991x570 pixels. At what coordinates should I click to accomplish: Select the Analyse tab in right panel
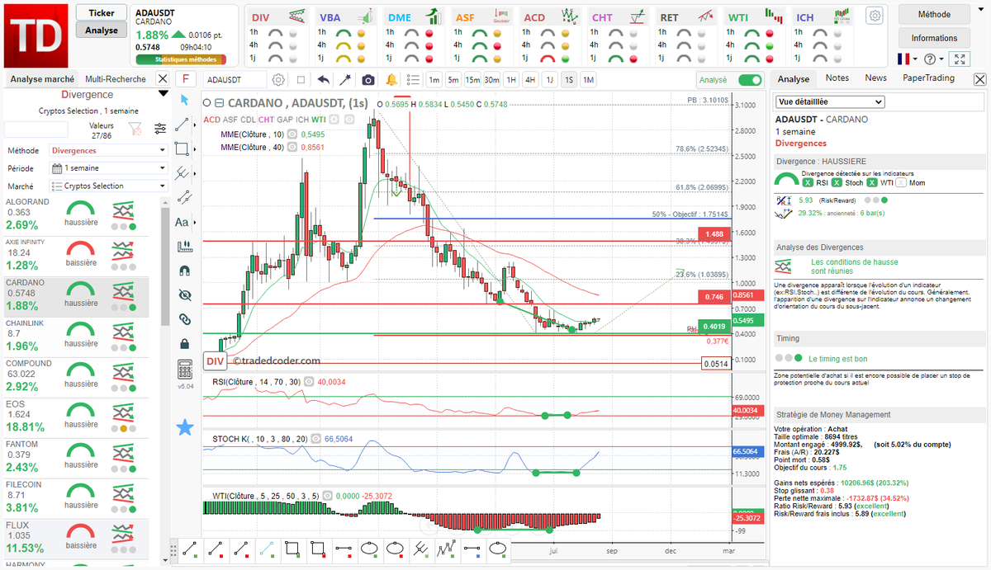tap(794, 79)
